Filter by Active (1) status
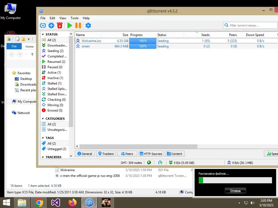The image size is (278, 208). coord(55,73)
